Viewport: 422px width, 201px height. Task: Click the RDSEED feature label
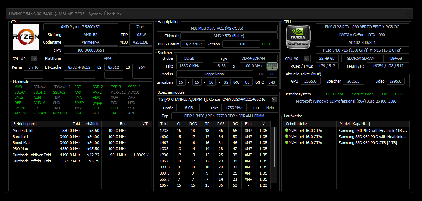(60, 113)
